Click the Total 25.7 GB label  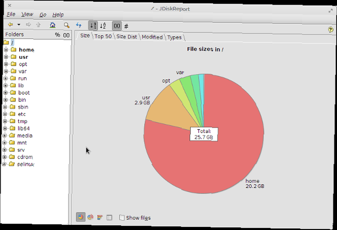204,135
